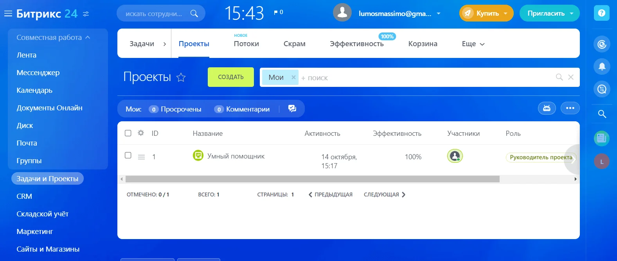Viewport: 617px width, 261px height.
Task: Open the green news tile in right sidebar
Action: tap(602, 139)
